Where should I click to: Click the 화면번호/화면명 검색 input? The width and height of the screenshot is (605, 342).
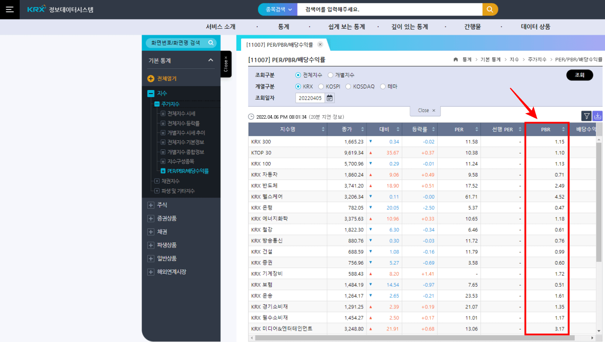tap(176, 43)
